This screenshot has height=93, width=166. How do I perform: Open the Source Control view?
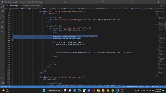pyautogui.click(x=3, y=17)
